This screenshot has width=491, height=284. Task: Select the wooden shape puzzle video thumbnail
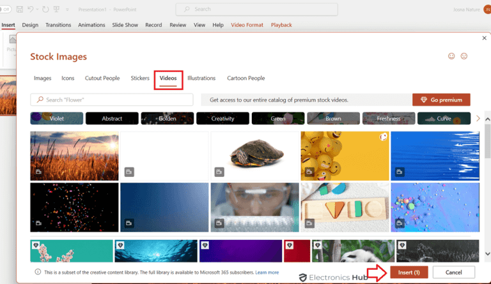coord(345,207)
